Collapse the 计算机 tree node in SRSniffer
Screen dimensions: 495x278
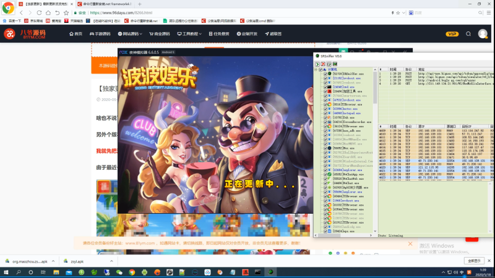(x=316, y=70)
